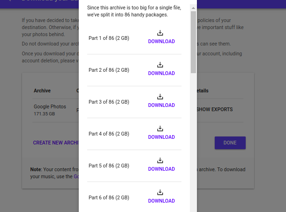Click DOWNLOAD text for Part 5 of 86
The height and width of the screenshot is (212, 286).
click(161, 169)
